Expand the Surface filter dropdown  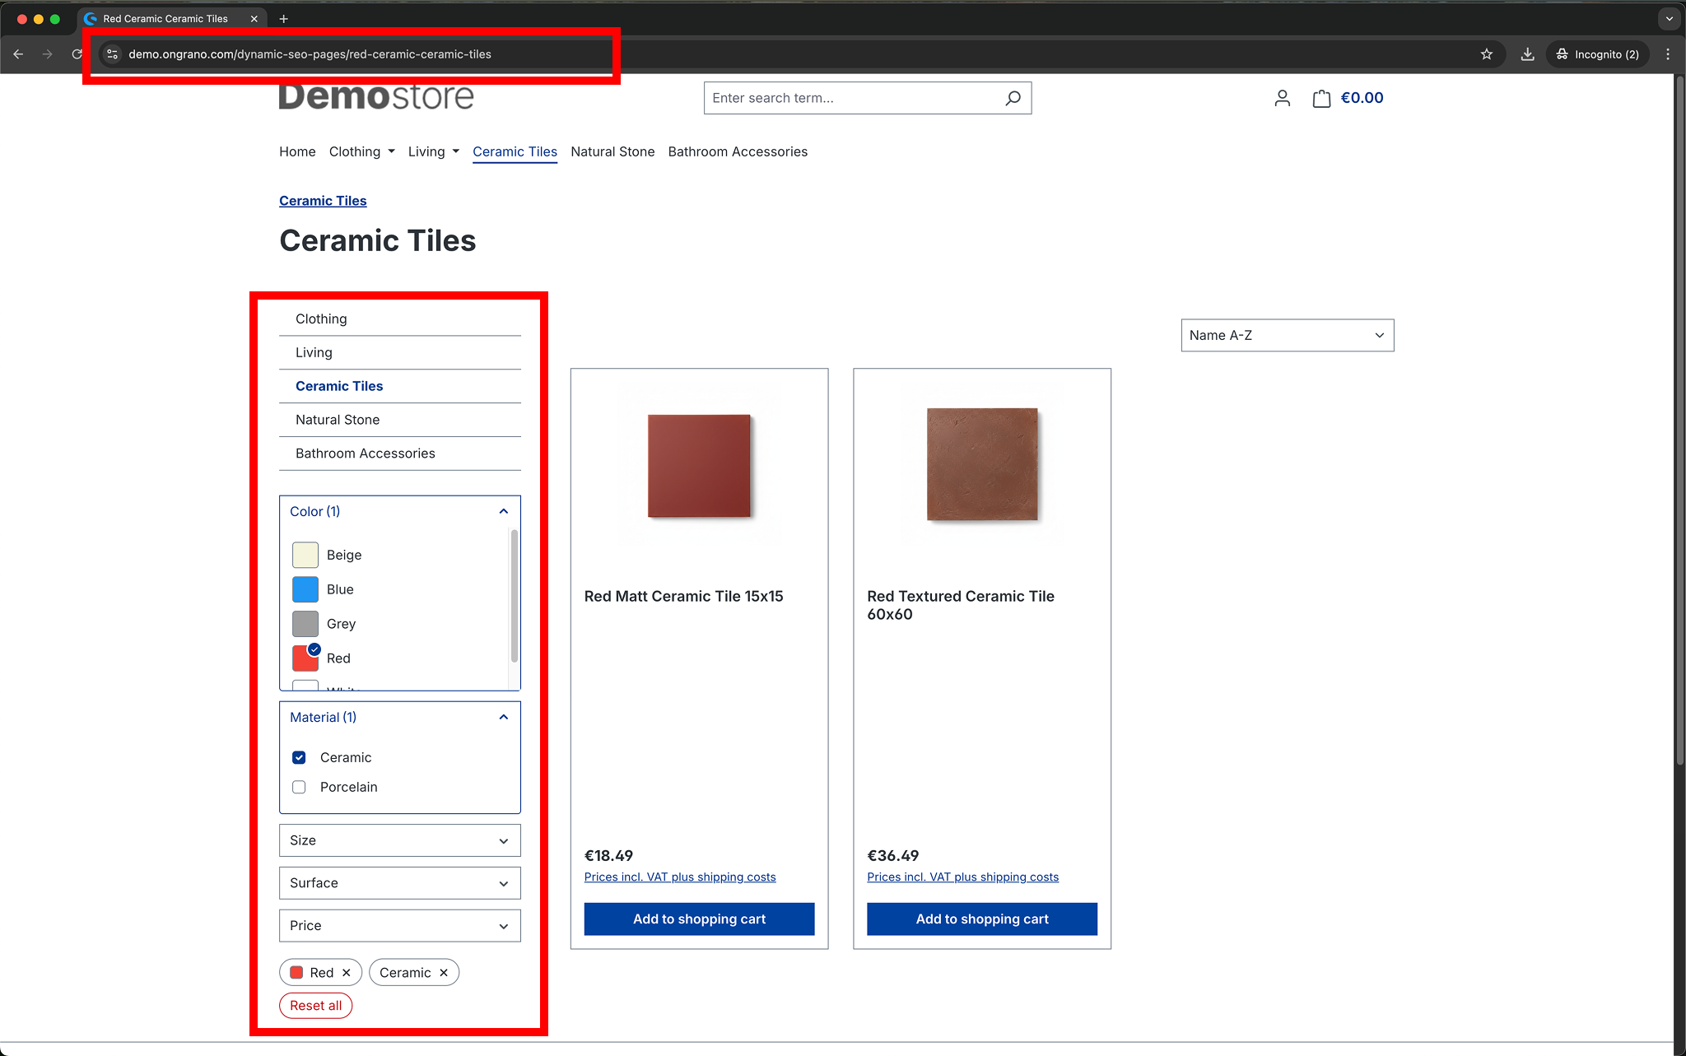[400, 883]
